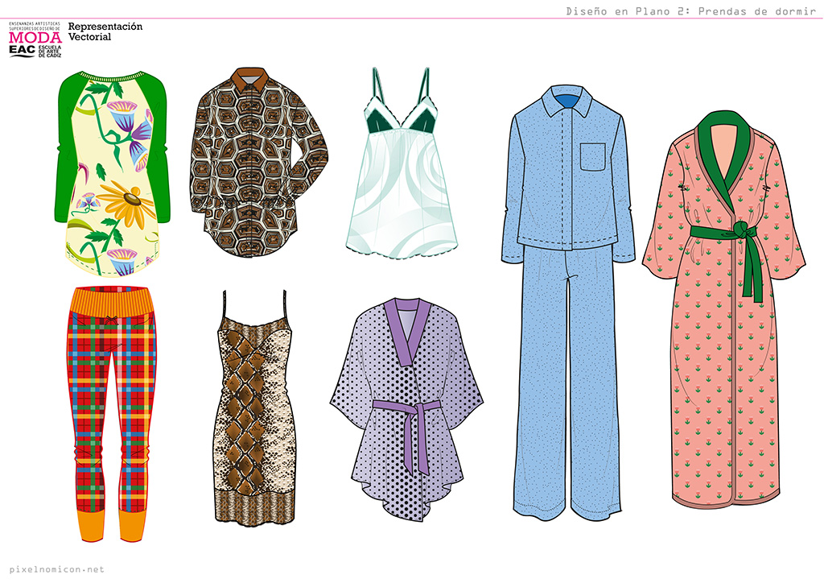The height and width of the screenshot is (583, 824).
Task: Click the blue pajama trousers
Action: [x=567, y=378]
